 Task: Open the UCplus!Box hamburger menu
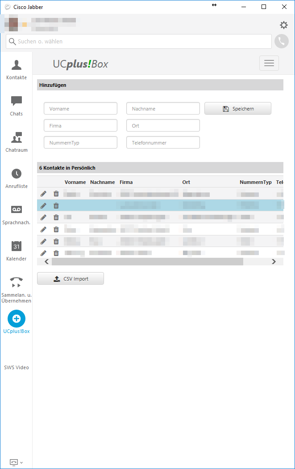point(269,63)
